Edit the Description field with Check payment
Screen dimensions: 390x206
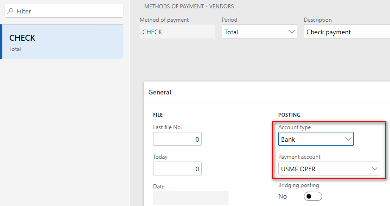[345, 32]
